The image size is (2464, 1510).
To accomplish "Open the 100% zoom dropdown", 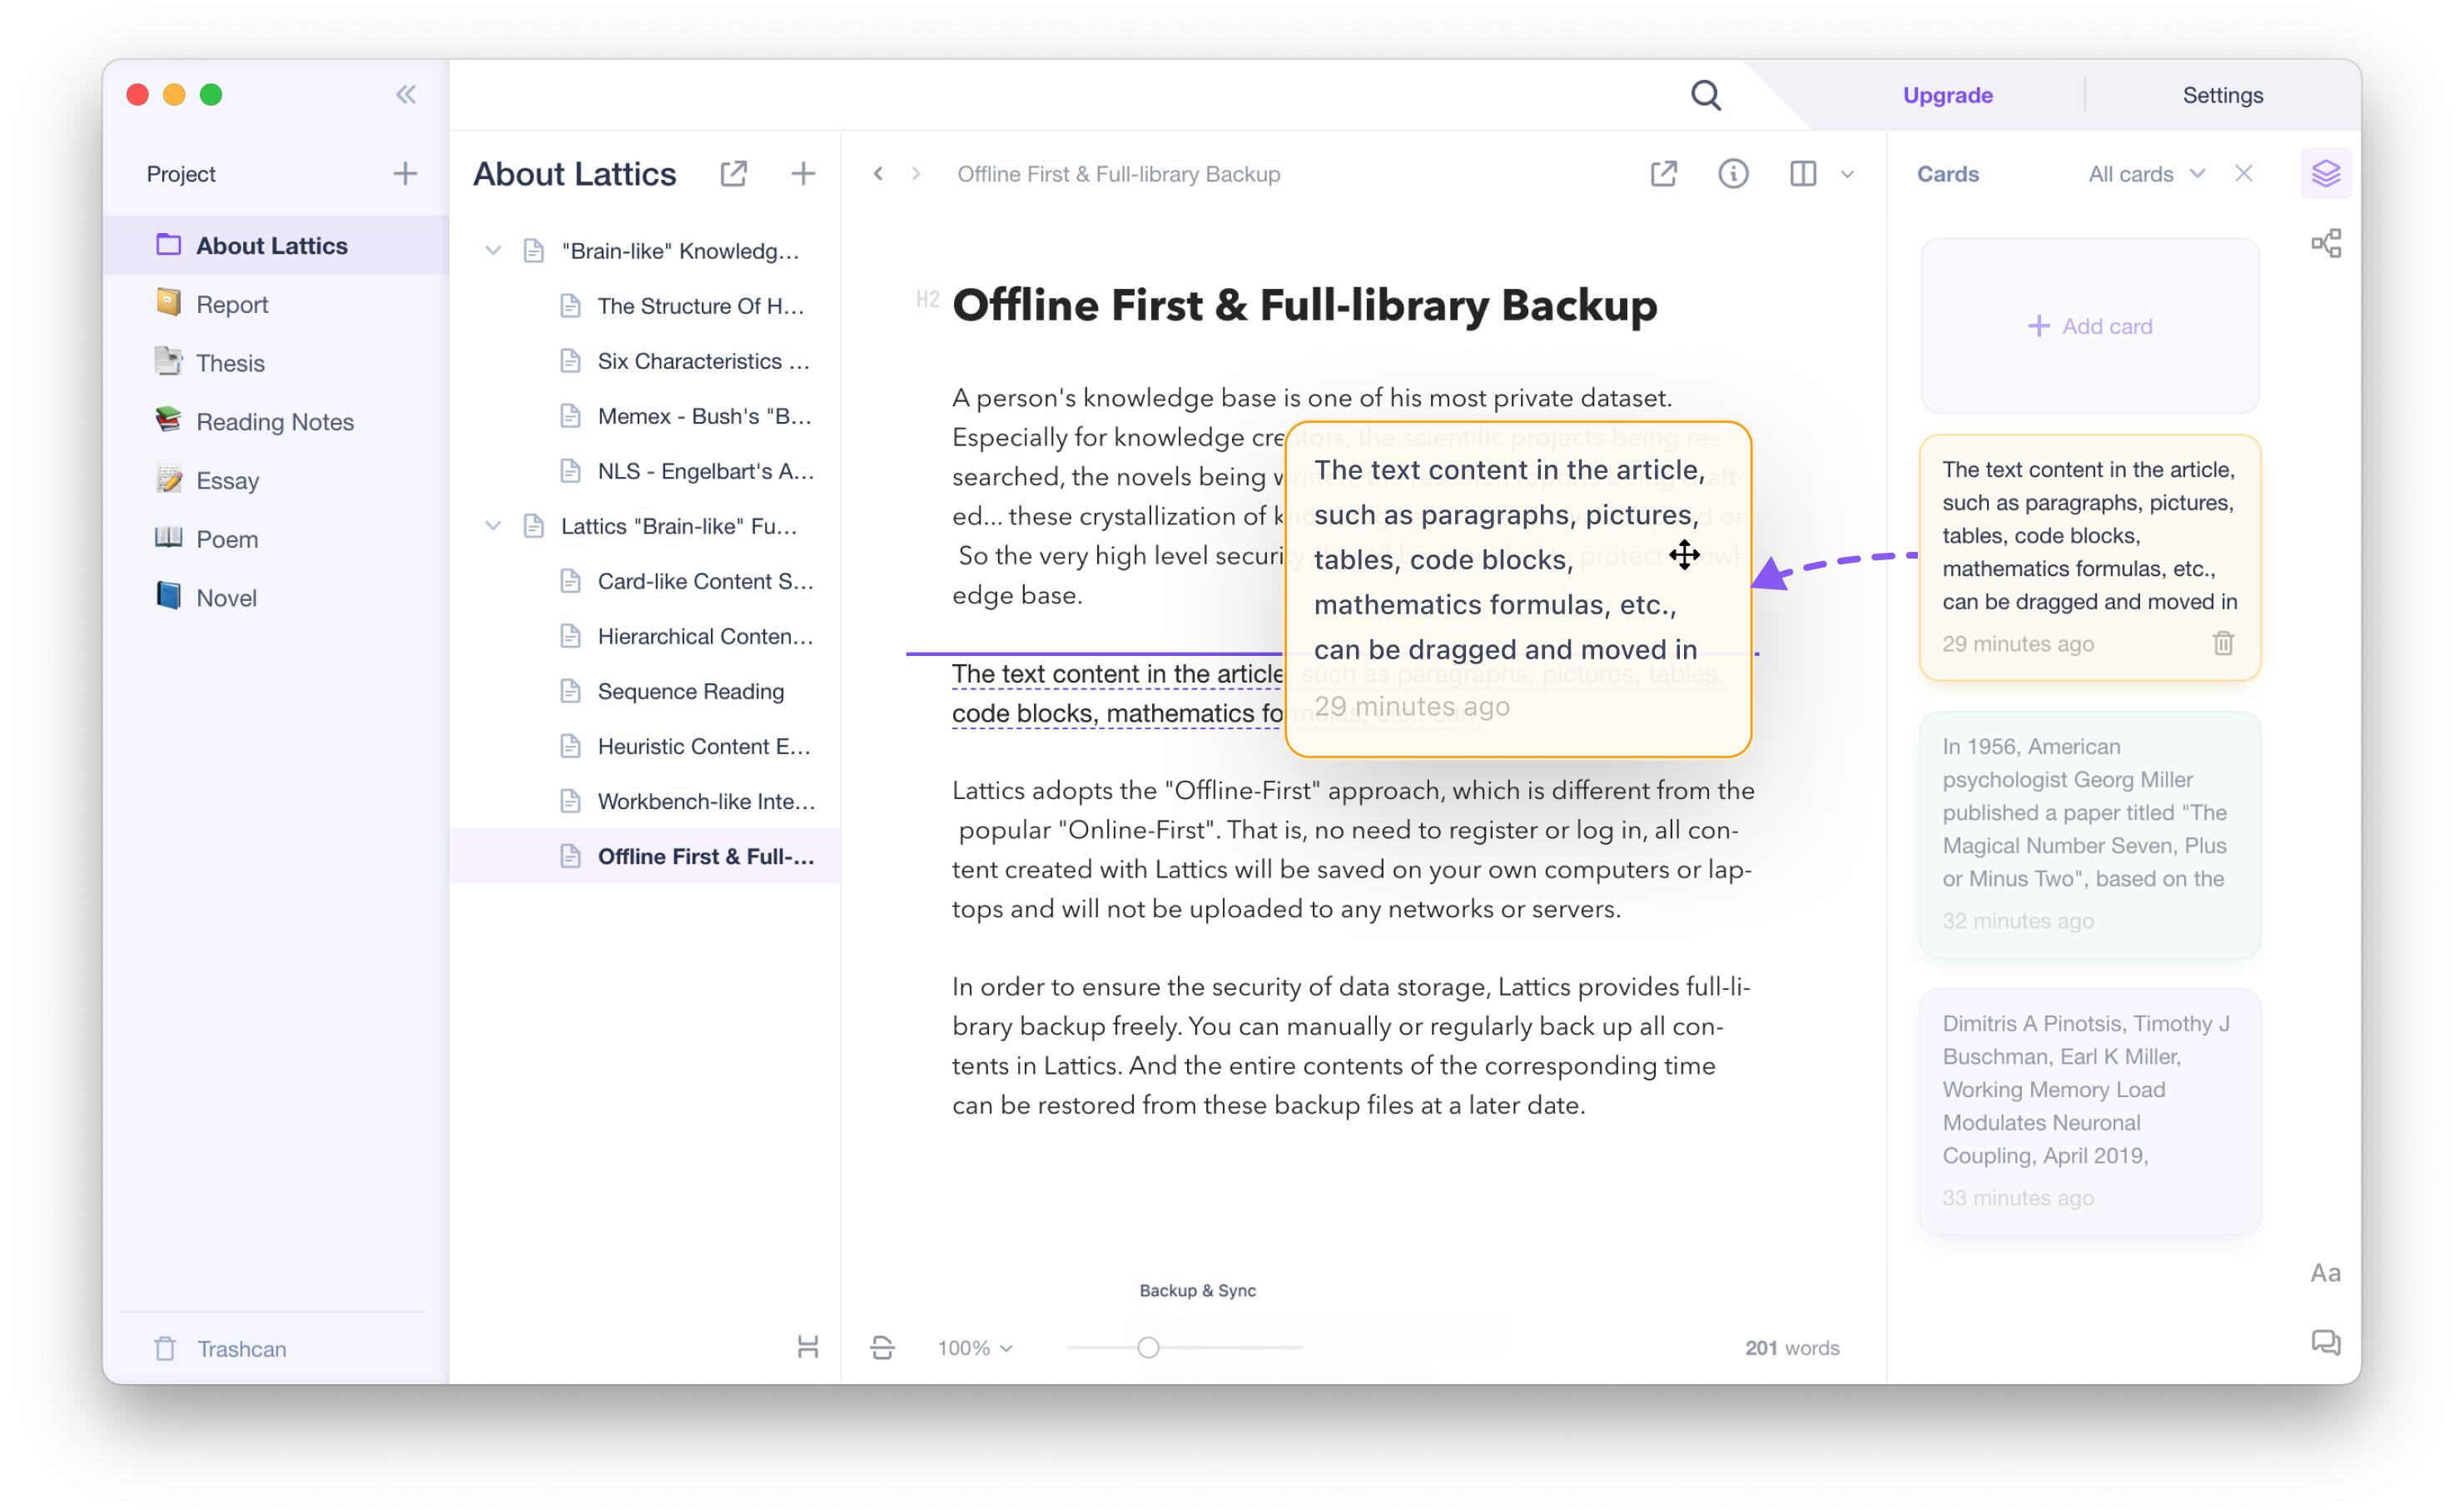I will pyautogui.click(x=975, y=1348).
